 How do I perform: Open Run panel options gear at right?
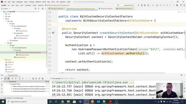181,75
